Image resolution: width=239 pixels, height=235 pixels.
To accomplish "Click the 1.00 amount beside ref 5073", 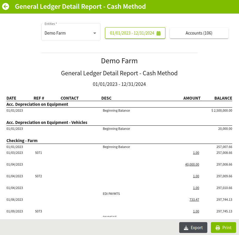I will pyautogui.click(x=196, y=211).
